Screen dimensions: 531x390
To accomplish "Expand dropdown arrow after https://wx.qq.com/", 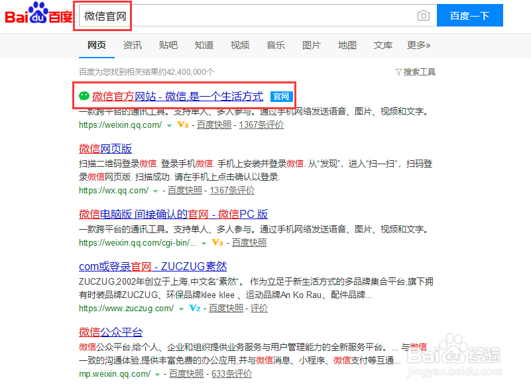I will coord(155,191).
